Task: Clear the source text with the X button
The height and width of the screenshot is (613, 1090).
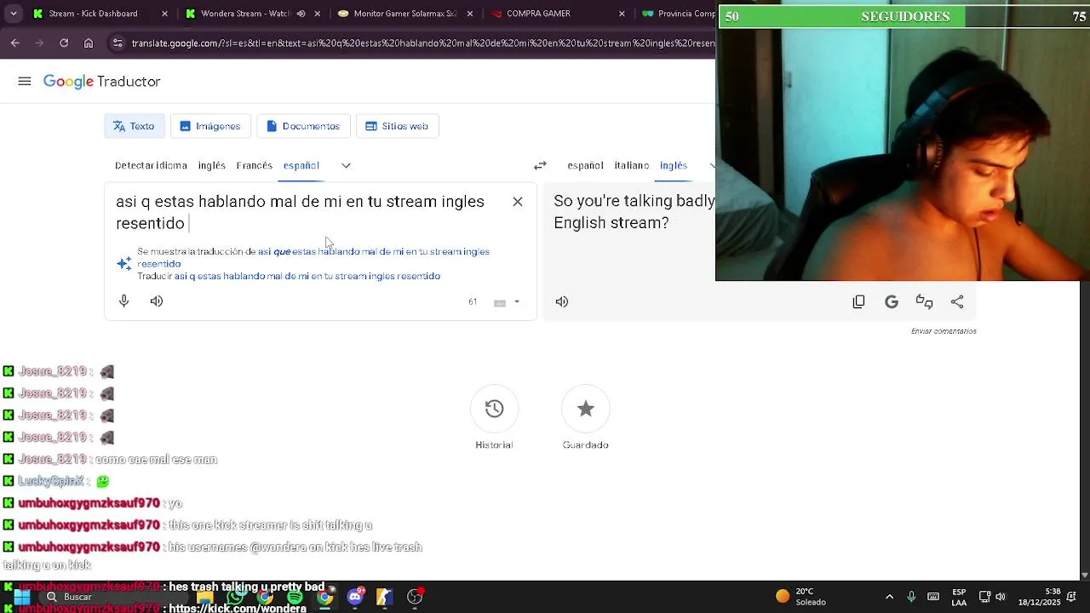Action: 518,202
